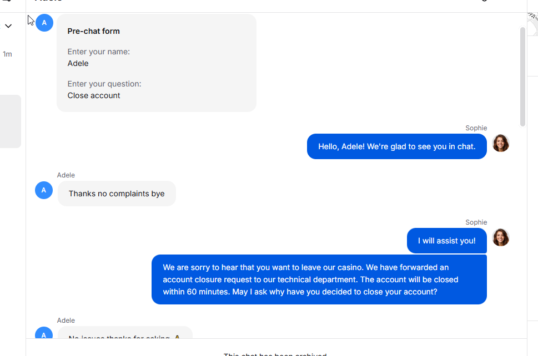Image resolution: width=538 pixels, height=356 pixels.
Task: Click the 'Pre-chat form' heading
Action: tap(93, 32)
